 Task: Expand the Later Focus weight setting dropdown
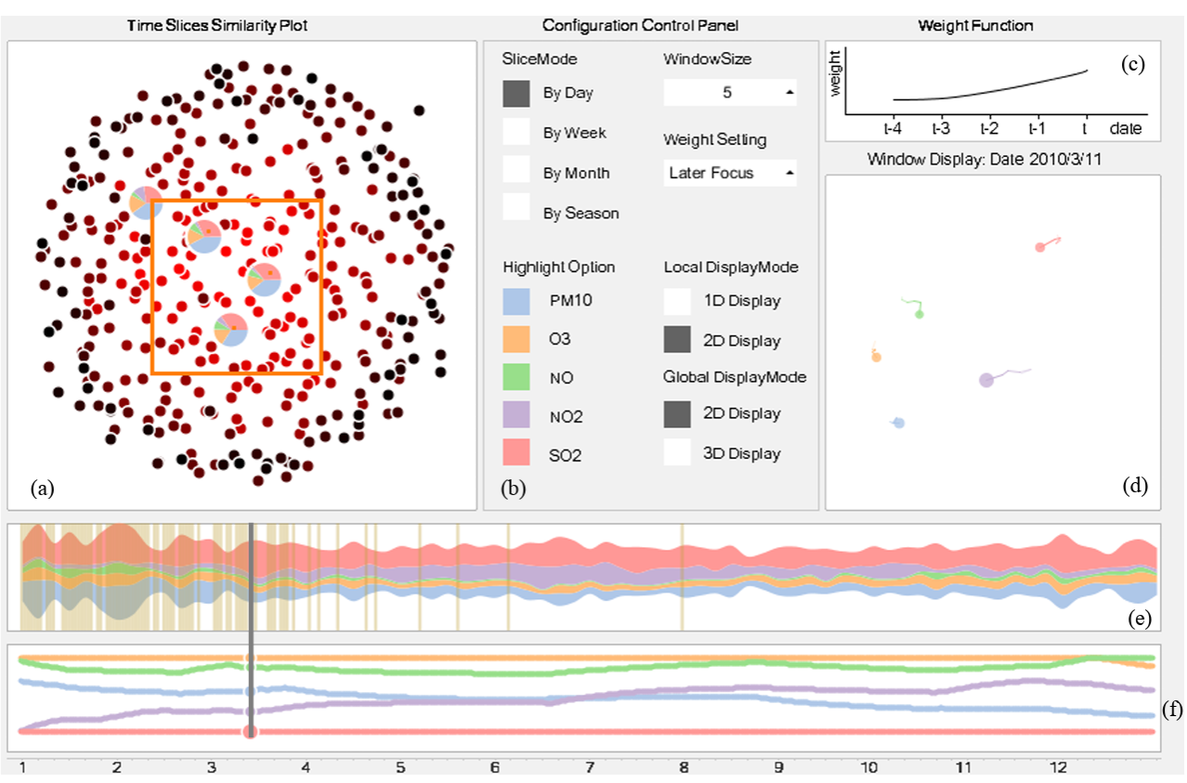coord(730,173)
